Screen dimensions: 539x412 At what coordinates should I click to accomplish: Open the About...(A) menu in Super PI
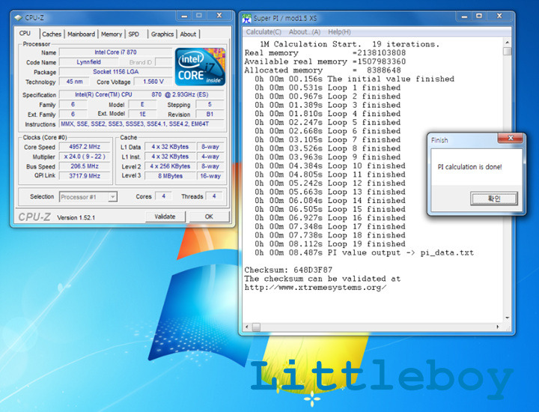305,32
